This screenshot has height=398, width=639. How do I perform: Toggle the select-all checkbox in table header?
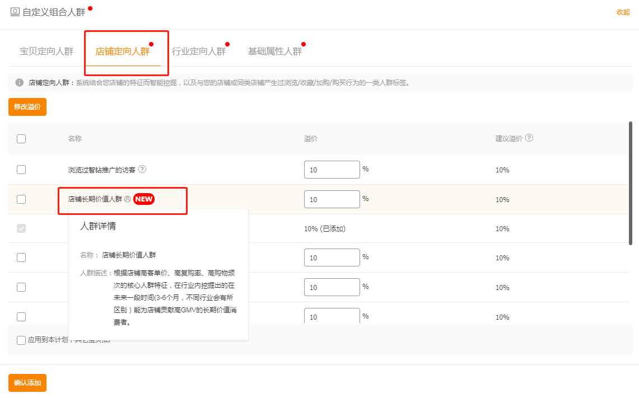click(x=21, y=139)
